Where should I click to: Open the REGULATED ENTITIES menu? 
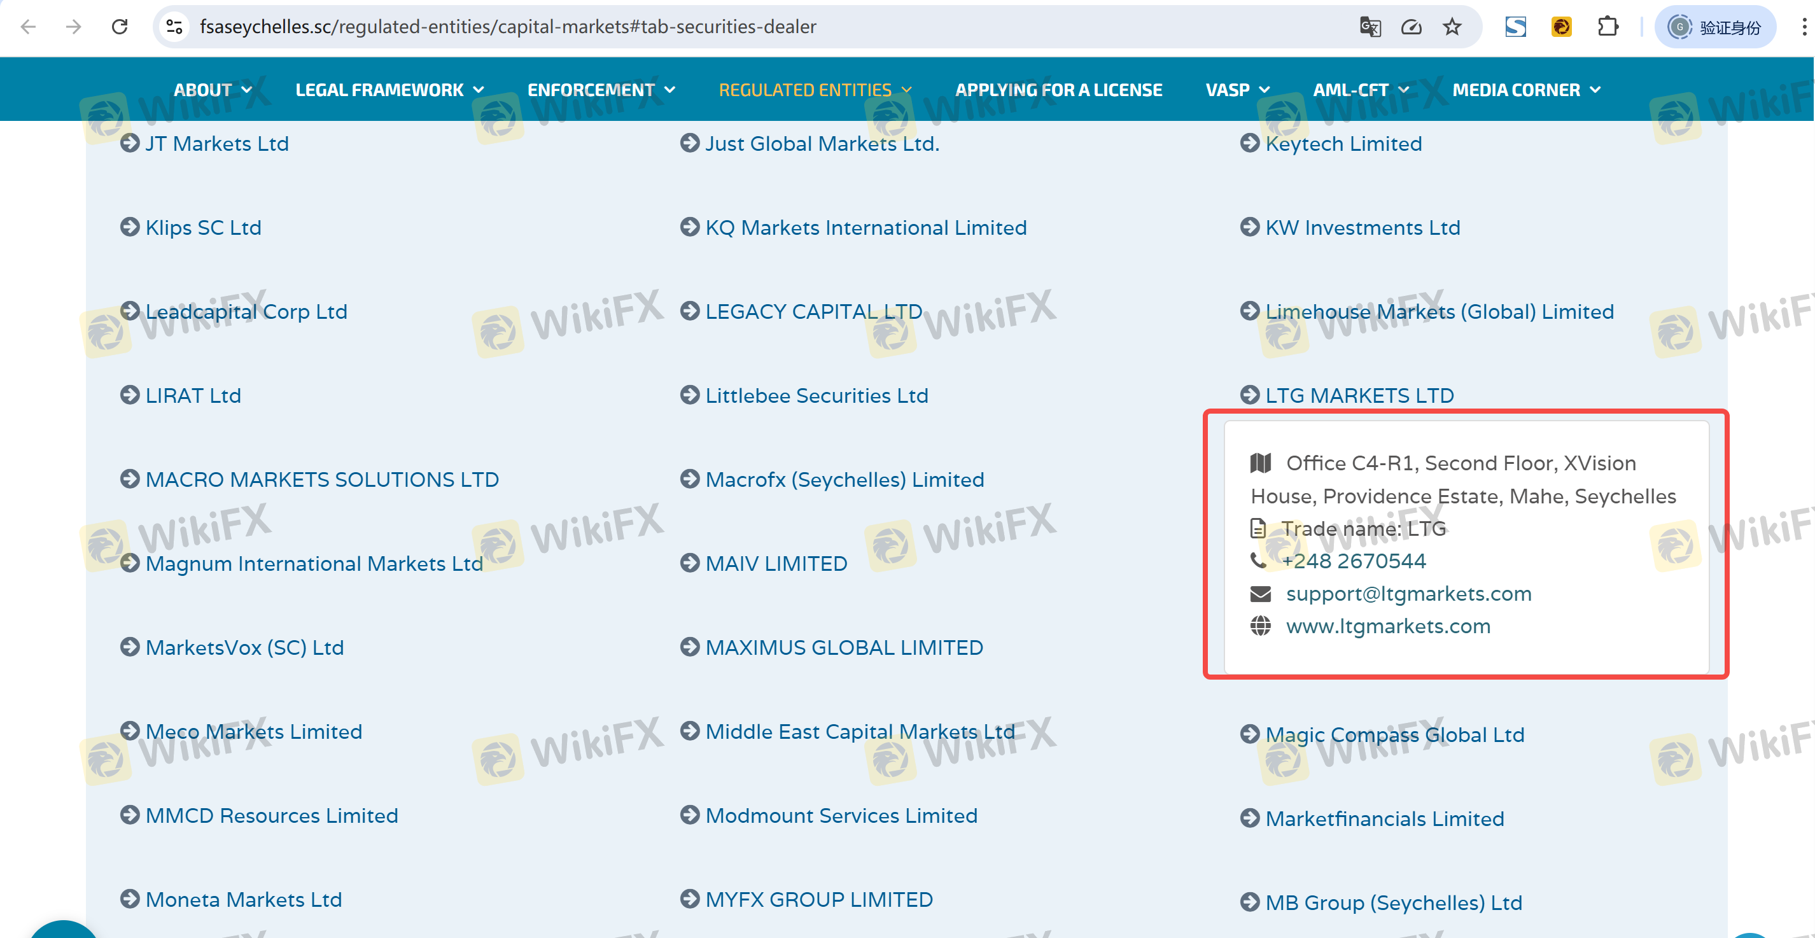pyautogui.click(x=815, y=90)
